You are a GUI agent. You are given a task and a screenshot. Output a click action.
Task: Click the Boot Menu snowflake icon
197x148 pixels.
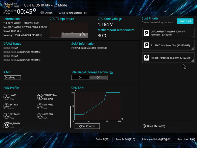pos(145,126)
